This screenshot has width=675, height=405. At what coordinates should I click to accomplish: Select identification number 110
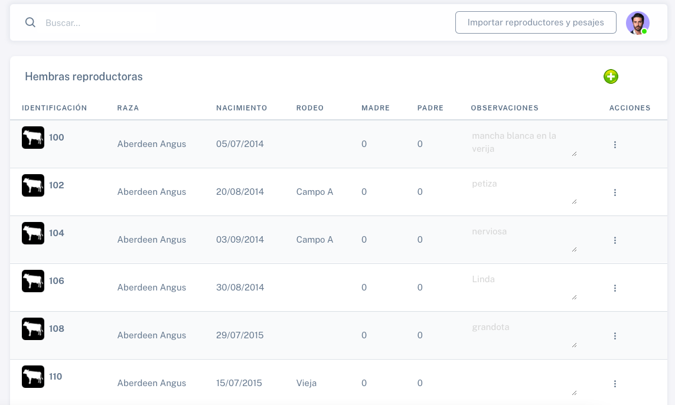point(56,376)
